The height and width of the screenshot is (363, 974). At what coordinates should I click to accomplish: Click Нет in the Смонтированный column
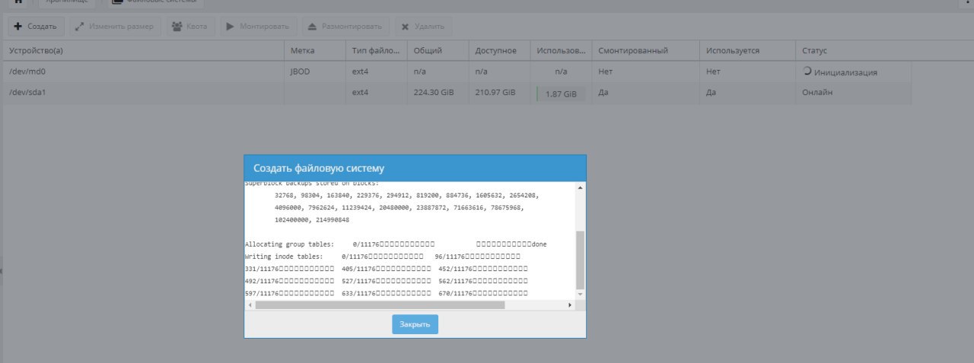[606, 71]
